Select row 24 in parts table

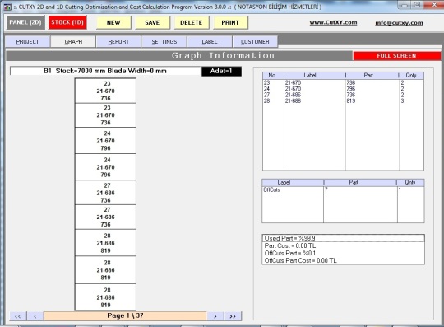[x=343, y=89]
